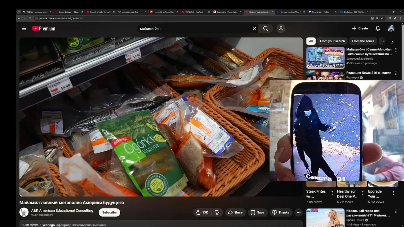Open the account avatar menu
The width and height of the screenshot is (404, 227).
click(x=391, y=28)
